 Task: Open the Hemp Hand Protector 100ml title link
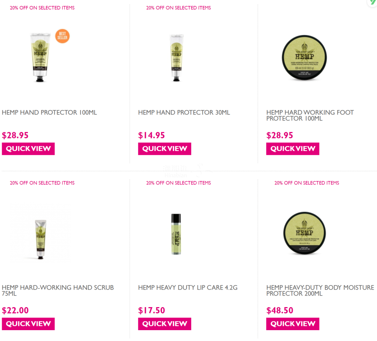49,113
